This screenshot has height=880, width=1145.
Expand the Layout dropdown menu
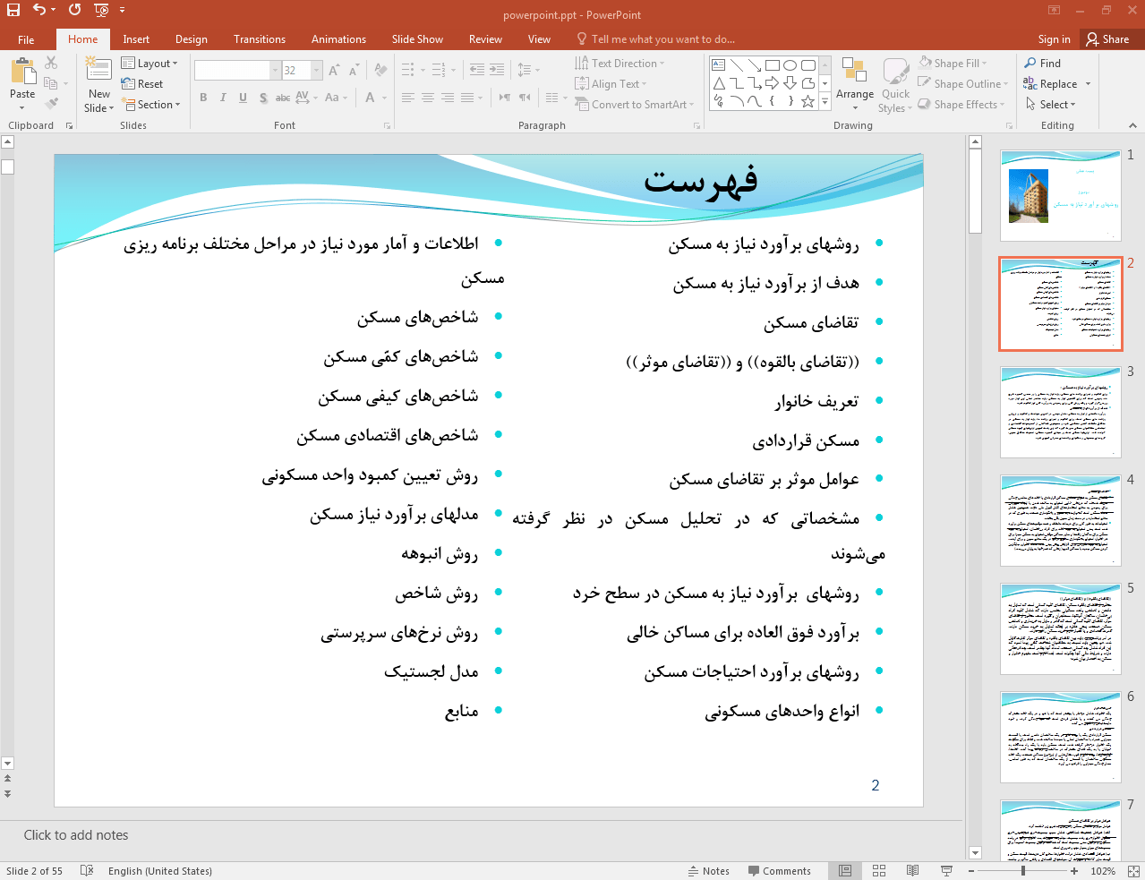[x=150, y=64]
